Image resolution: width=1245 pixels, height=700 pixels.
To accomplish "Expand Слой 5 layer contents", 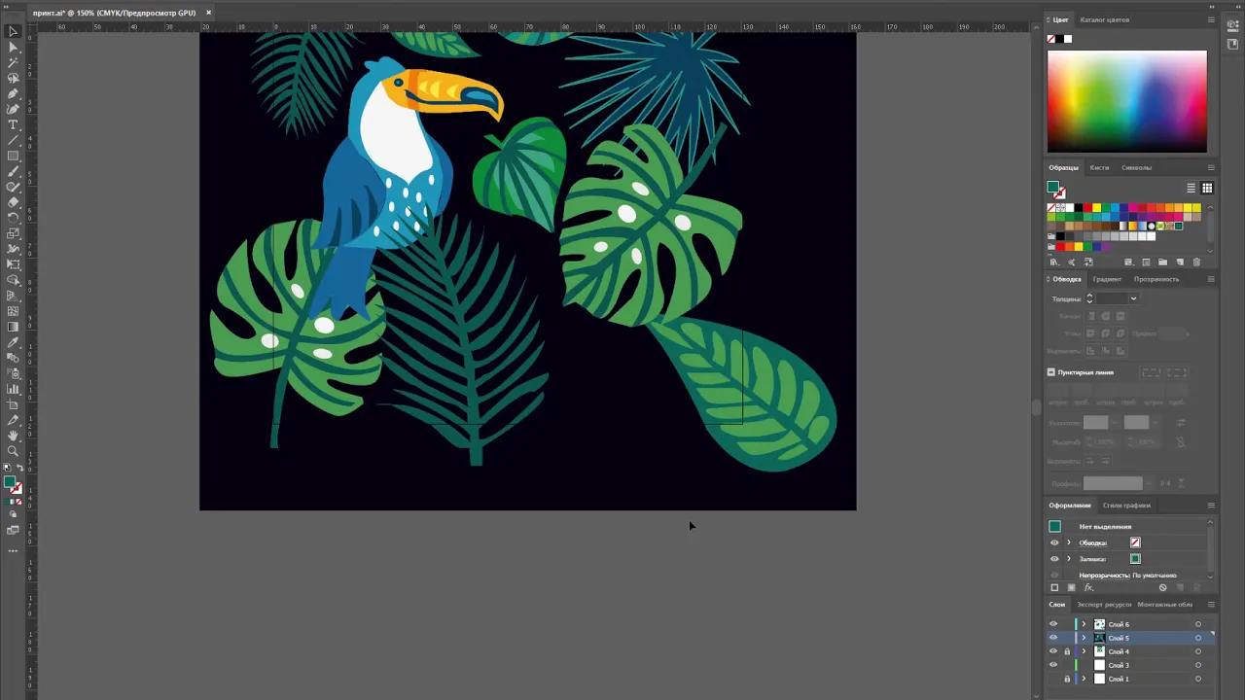I will point(1084,638).
